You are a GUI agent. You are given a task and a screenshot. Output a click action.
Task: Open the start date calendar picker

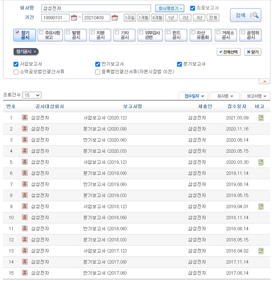point(74,18)
